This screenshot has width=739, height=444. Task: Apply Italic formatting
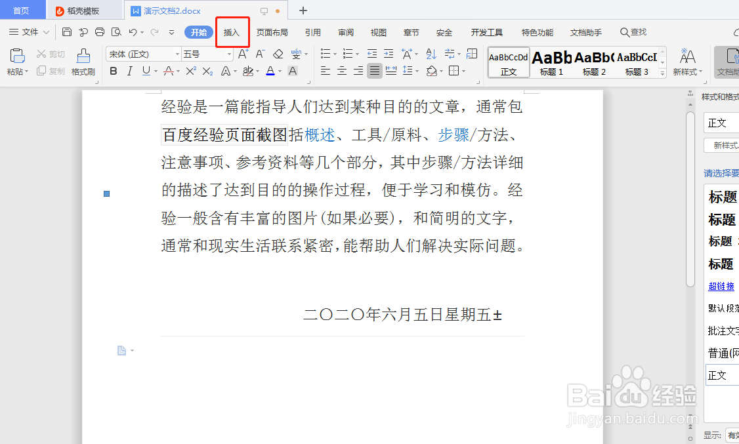pyautogui.click(x=129, y=71)
